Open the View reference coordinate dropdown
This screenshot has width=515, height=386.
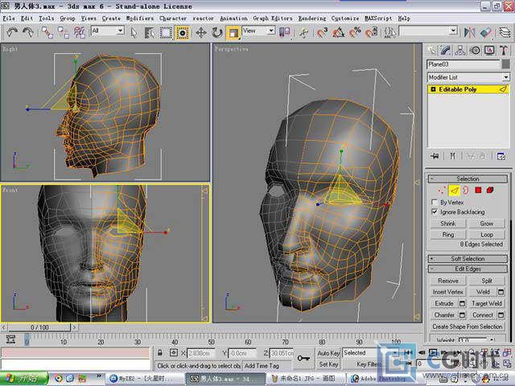pyautogui.click(x=271, y=31)
